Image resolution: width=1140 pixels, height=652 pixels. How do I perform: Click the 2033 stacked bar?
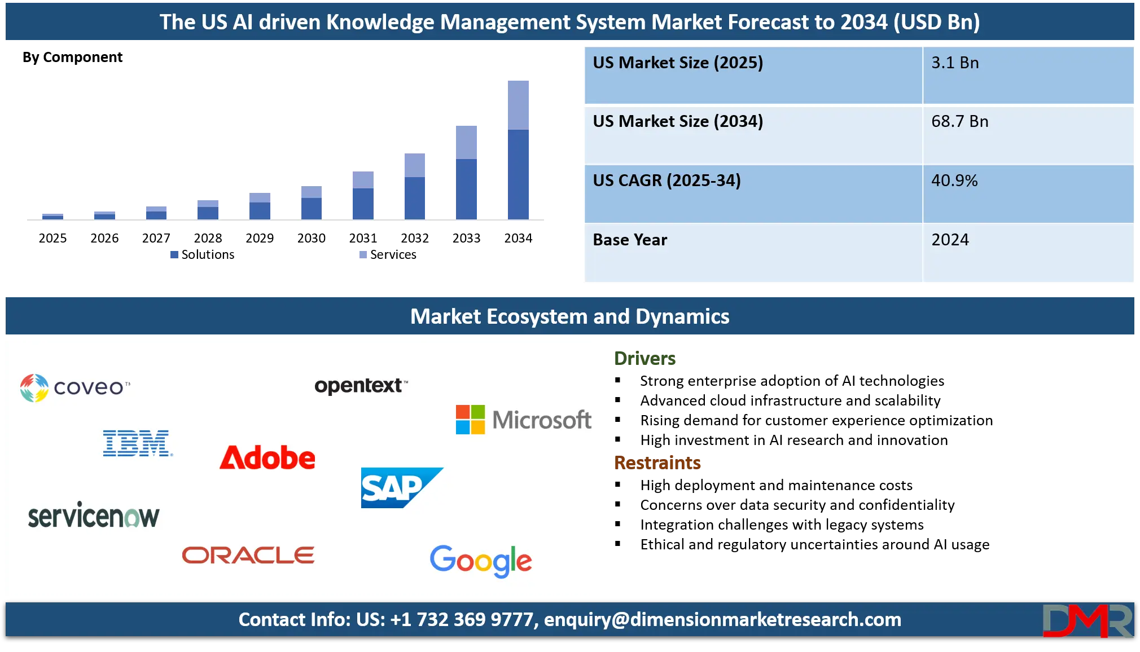point(466,173)
